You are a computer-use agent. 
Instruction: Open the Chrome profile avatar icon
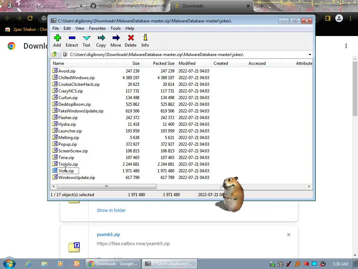pyautogui.click(x=339, y=18)
